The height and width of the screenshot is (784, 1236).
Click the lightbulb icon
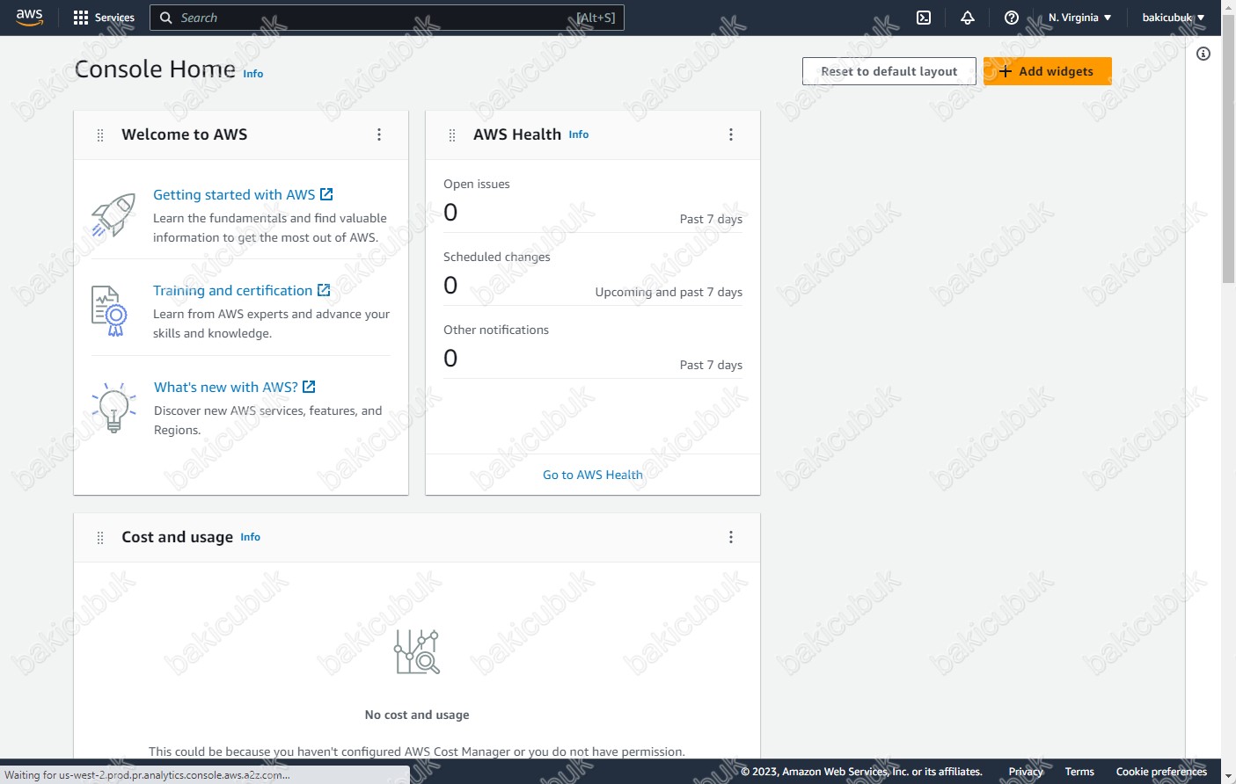113,408
